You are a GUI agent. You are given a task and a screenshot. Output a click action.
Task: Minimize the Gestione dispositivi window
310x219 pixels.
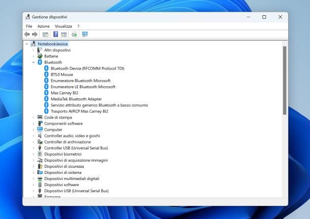coord(249,17)
